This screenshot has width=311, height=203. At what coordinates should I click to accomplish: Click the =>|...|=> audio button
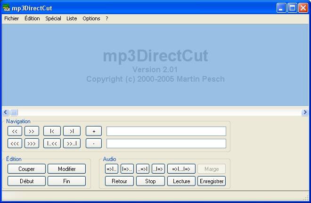pyautogui.click(x=181, y=169)
